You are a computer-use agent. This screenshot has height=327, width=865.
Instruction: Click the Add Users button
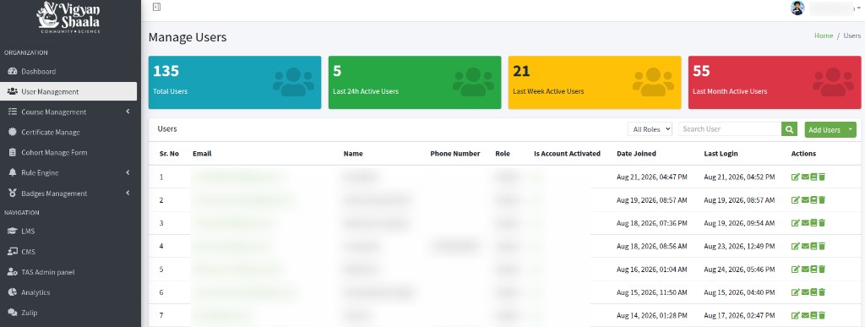tap(824, 129)
